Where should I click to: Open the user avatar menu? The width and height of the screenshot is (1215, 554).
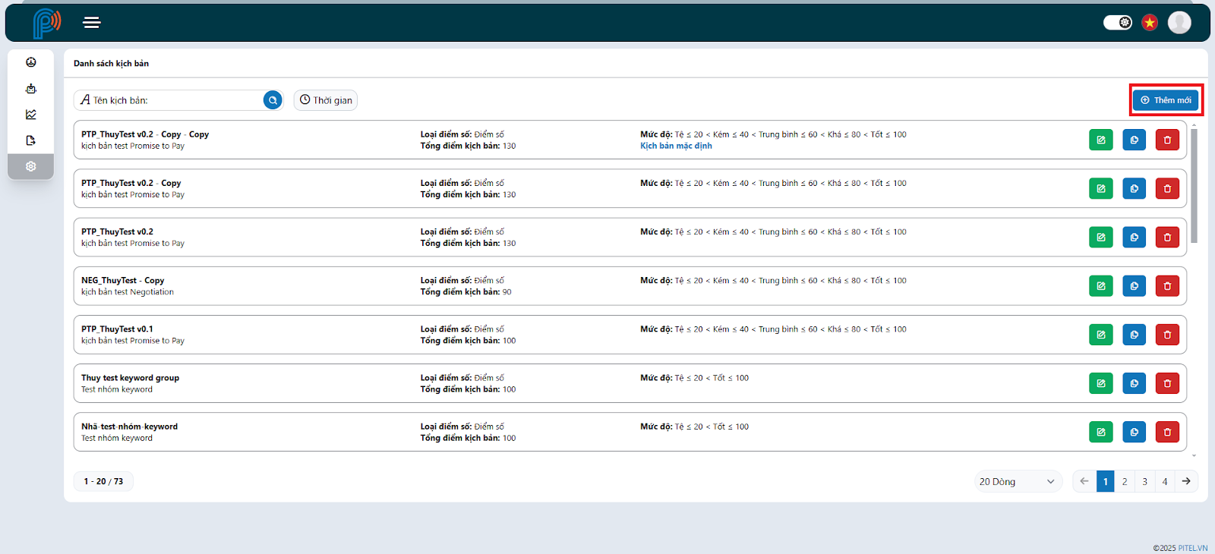click(1179, 23)
